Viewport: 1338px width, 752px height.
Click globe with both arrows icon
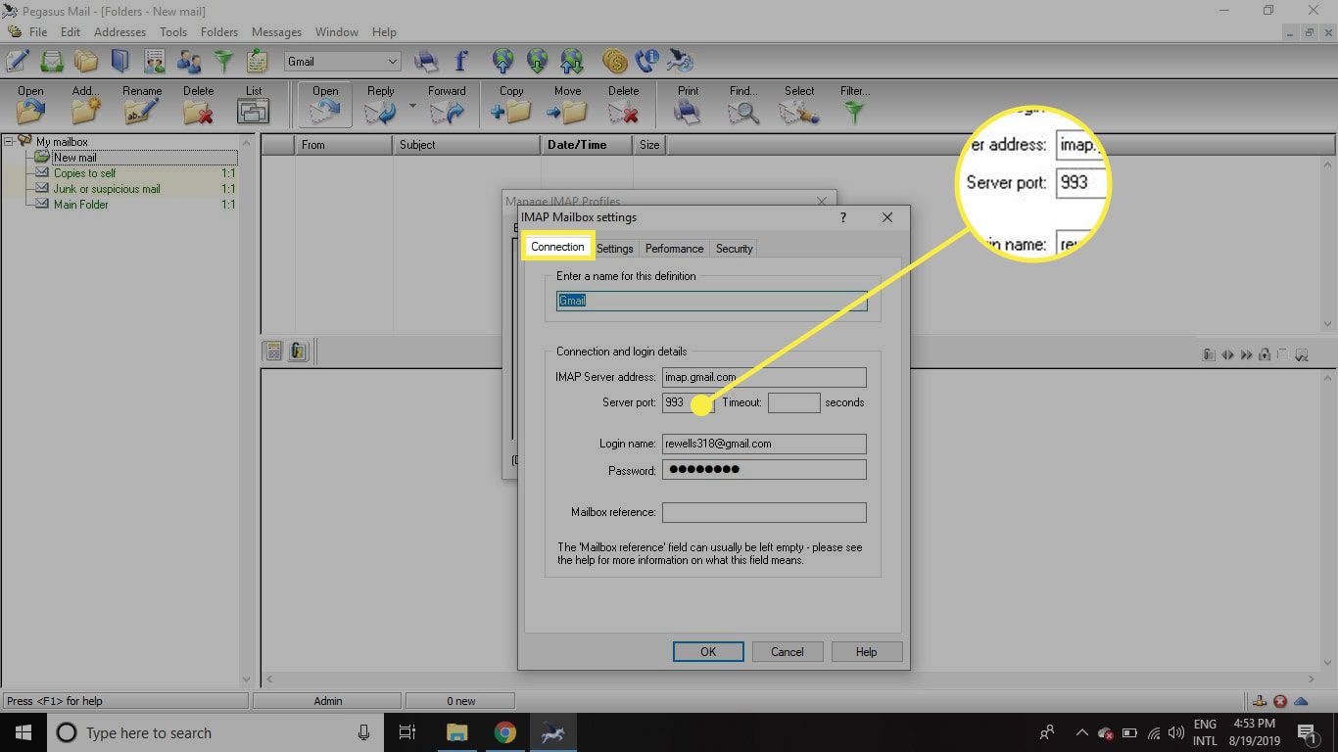[572, 62]
